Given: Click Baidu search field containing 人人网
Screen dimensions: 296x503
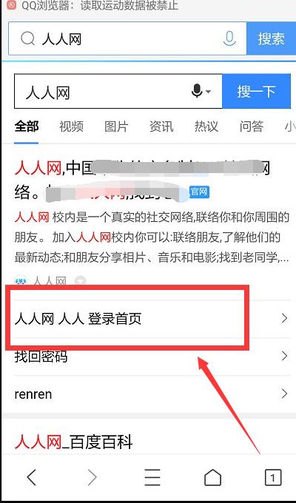Looking at the screenshot, I should 118,92.
